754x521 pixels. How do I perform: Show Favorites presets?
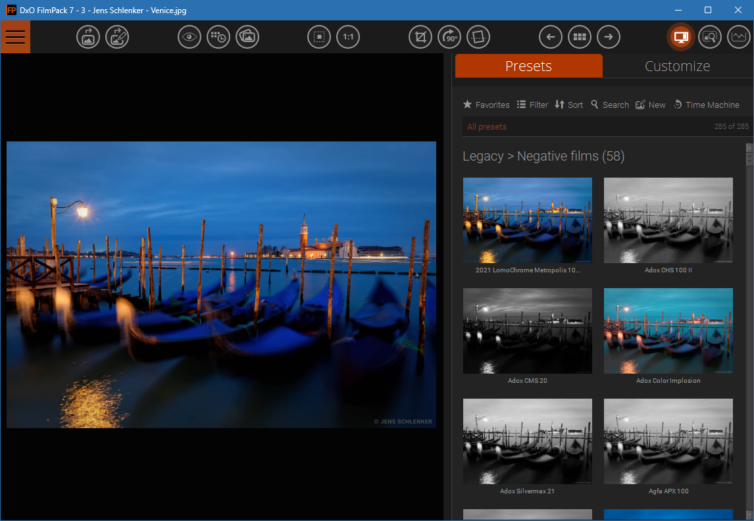click(x=486, y=105)
